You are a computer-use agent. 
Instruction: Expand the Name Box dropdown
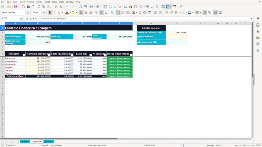pyautogui.click(x=21, y=18)
